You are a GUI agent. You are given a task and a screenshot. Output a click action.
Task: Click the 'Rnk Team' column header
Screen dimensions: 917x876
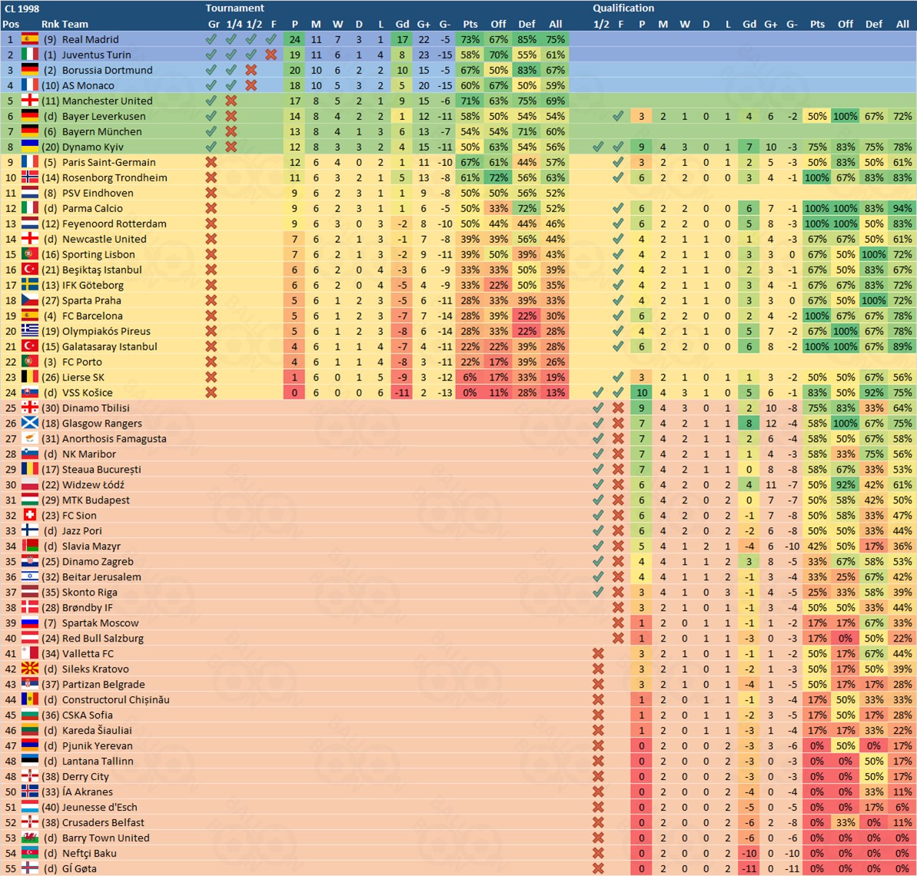[x=65, y=24]
